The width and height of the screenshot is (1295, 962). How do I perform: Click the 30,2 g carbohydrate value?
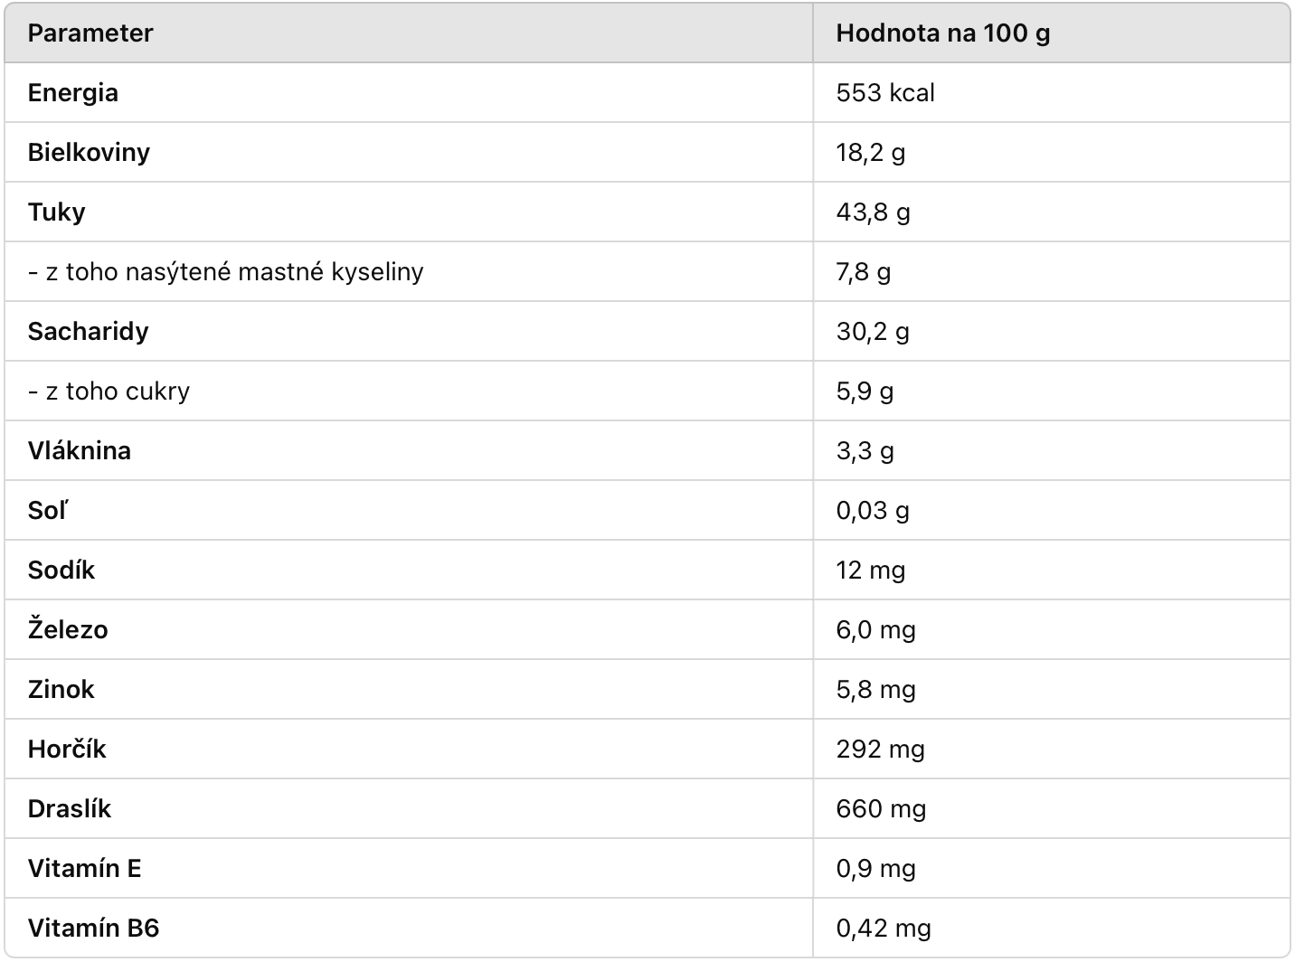(x=873, y=332)
